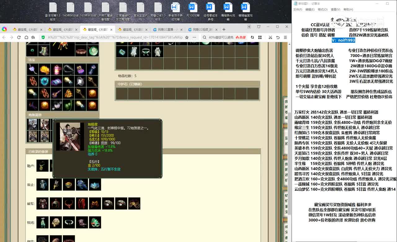This screenshot has height=242, width=397.
Task: Open the 秦陵地宫攻略 desktop document
Action: click(246, 12)
